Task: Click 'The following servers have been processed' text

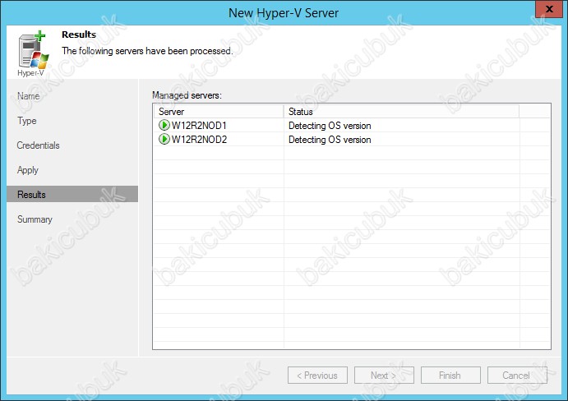Action: pos(147,51)
